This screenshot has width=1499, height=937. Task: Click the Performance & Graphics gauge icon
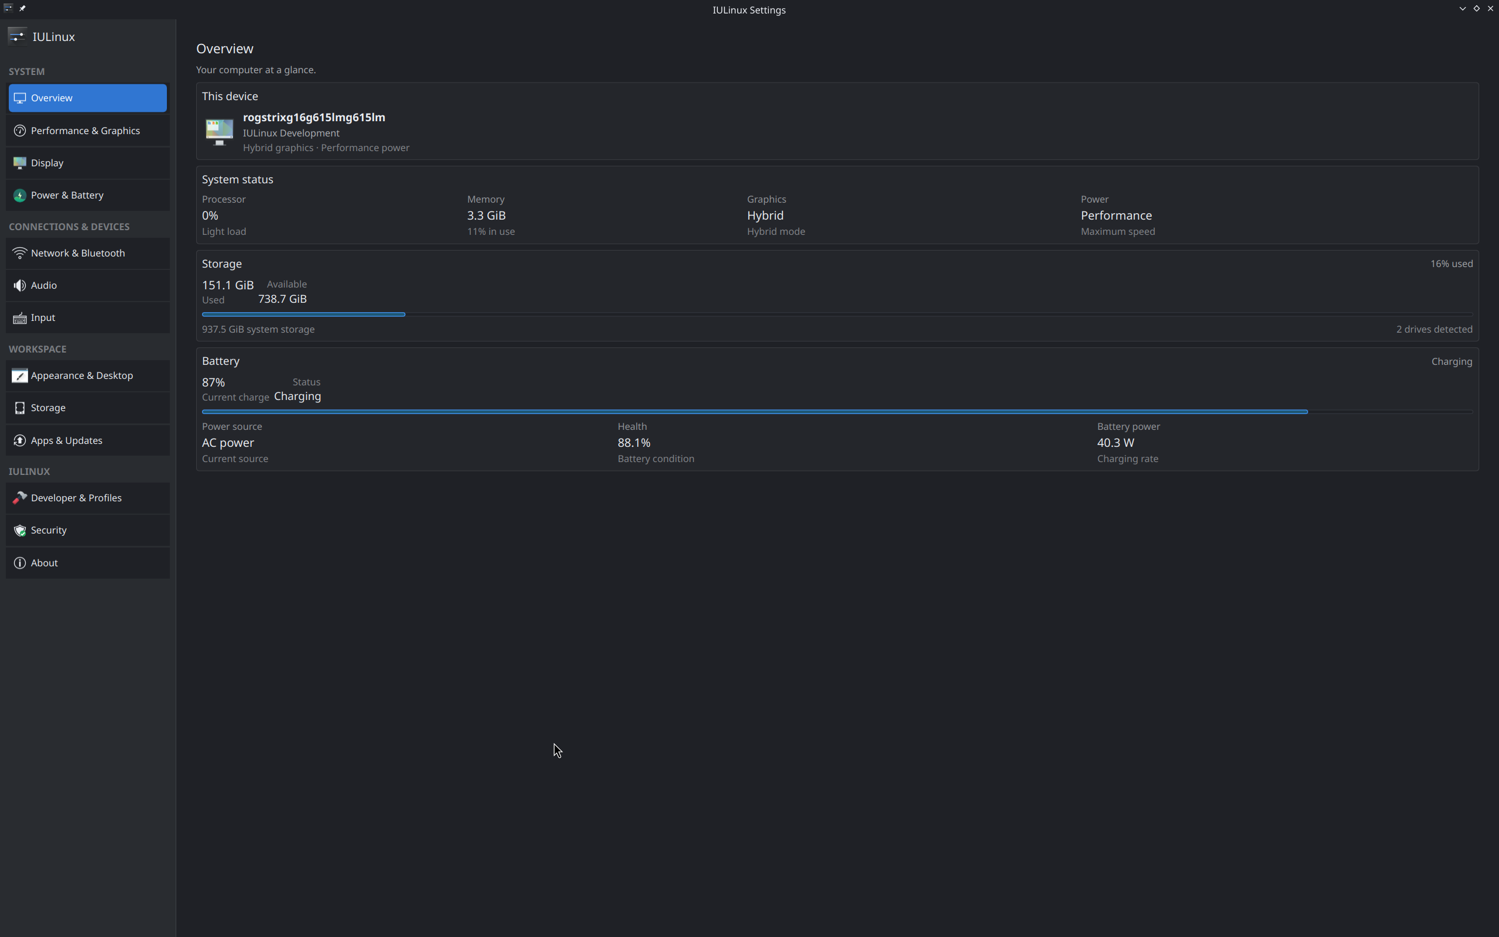(x=20, y=131)
